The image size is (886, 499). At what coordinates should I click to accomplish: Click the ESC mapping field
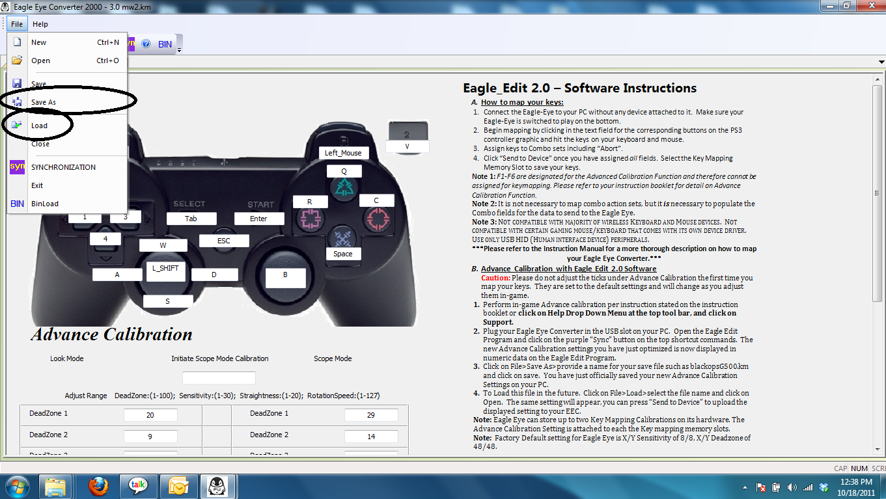pos(224,241)
